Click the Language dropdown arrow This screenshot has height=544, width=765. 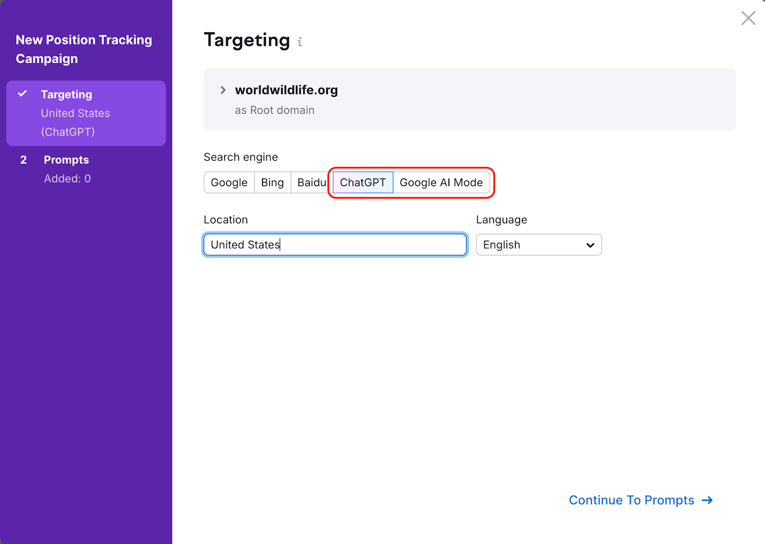coord(590,245)
